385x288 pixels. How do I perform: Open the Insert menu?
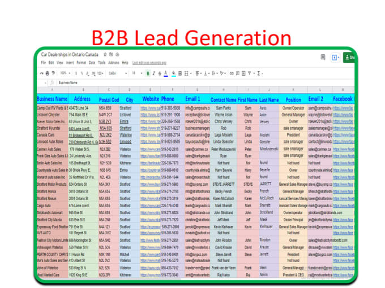pyautogui.click(x=70, y=63)
